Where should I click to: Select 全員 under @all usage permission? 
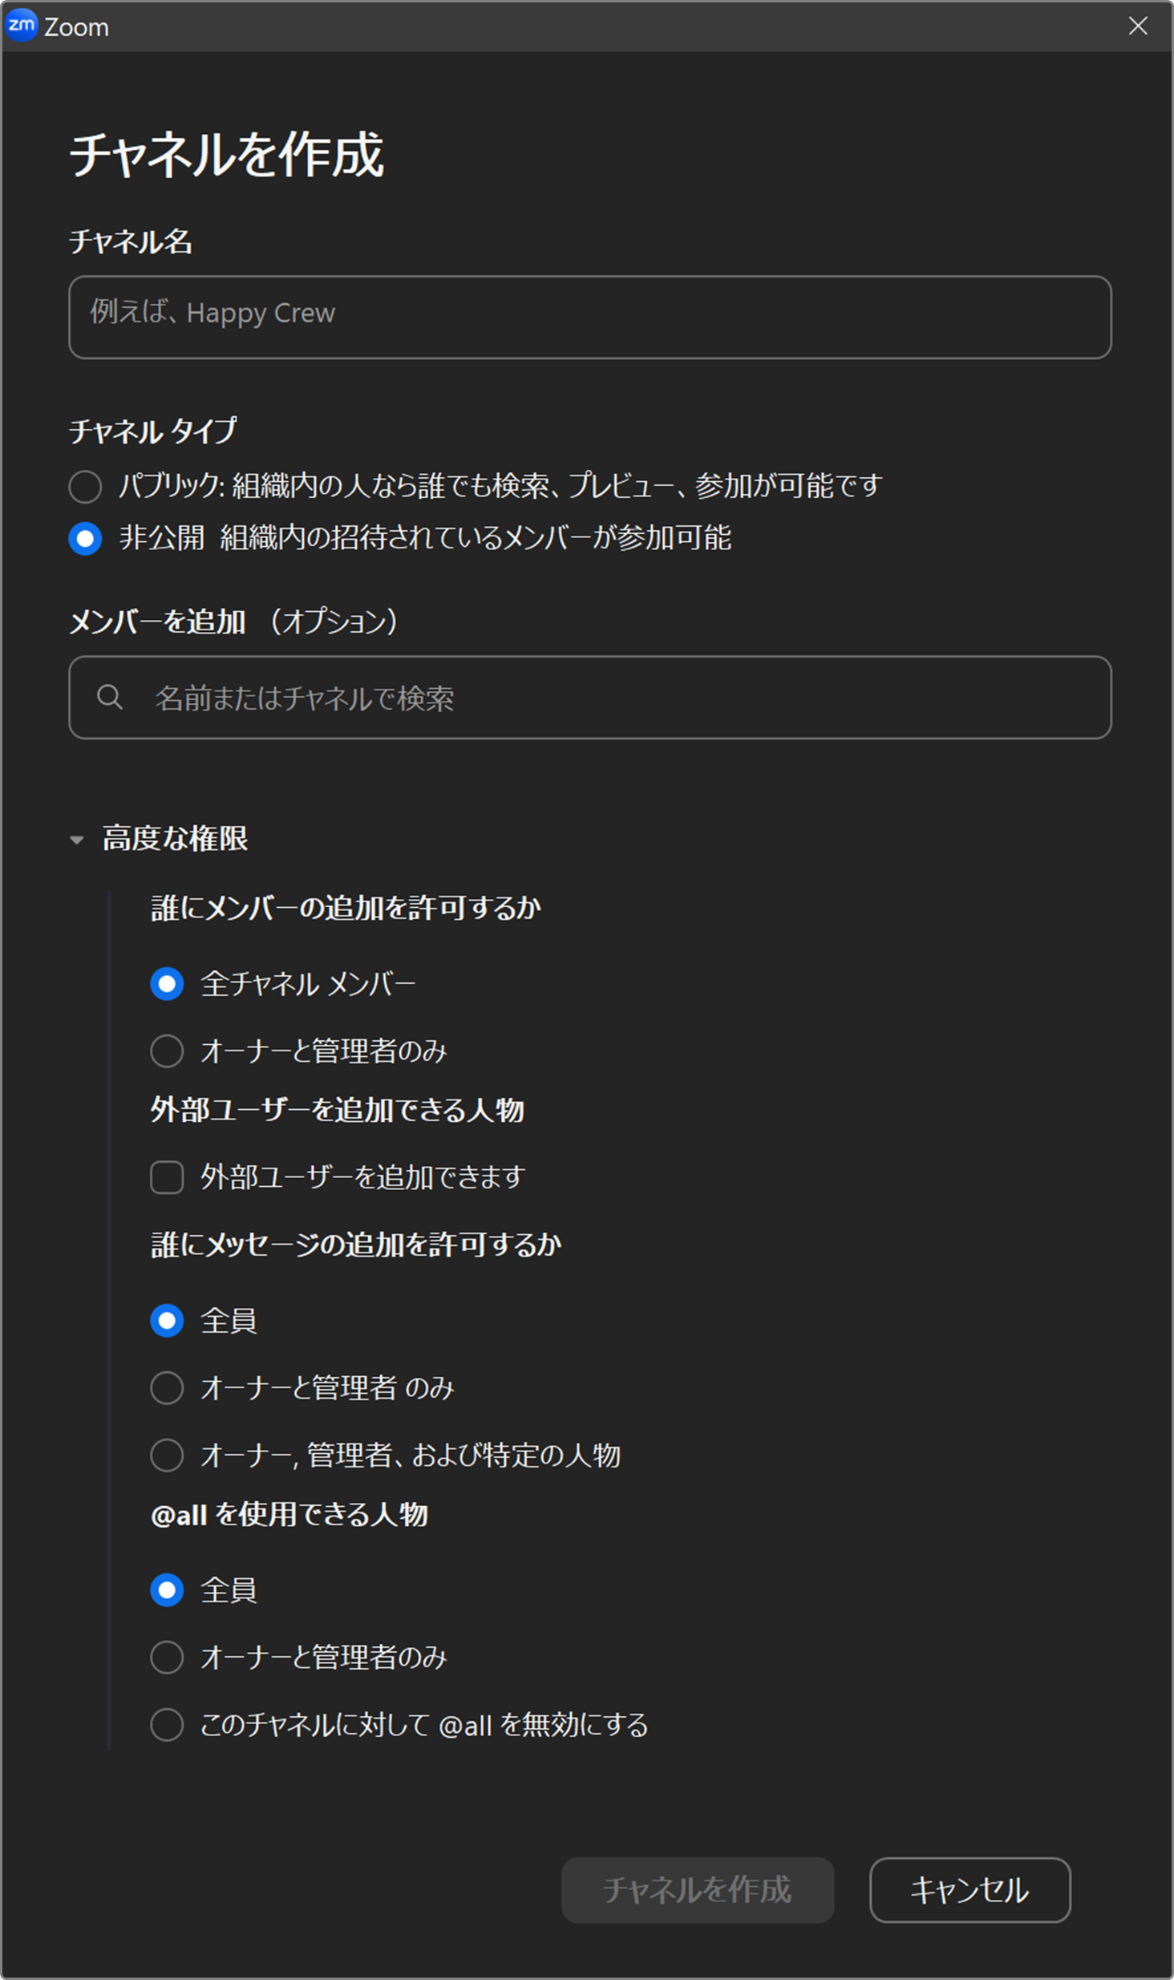(x=167, y=1590)
